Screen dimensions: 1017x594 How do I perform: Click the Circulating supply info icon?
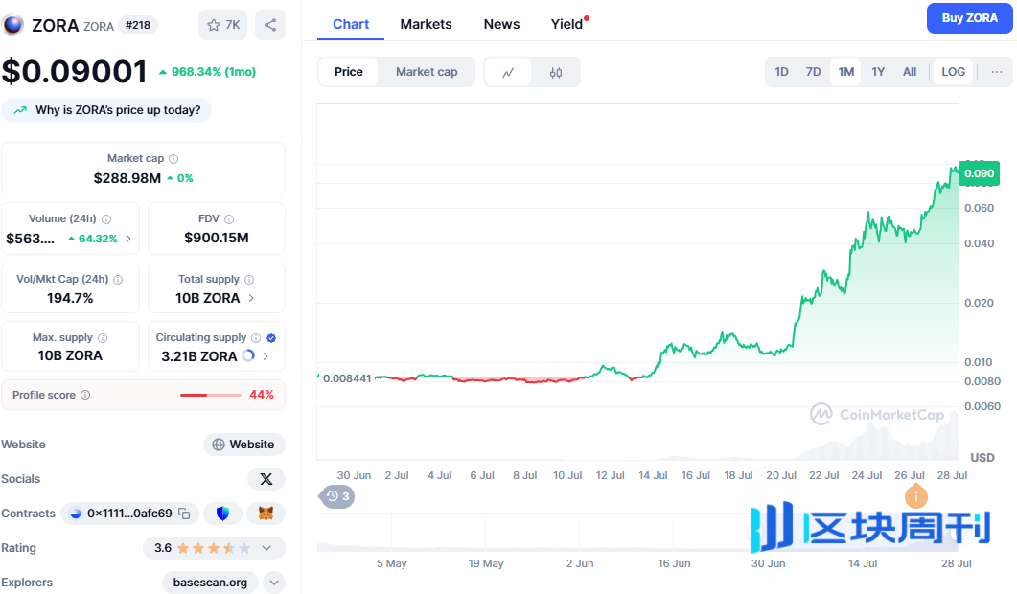256,338
